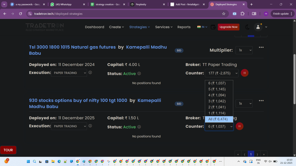296x166 pixels.
Task: Click info icon beside Natural gas Execution
Action: coord(90,73)
